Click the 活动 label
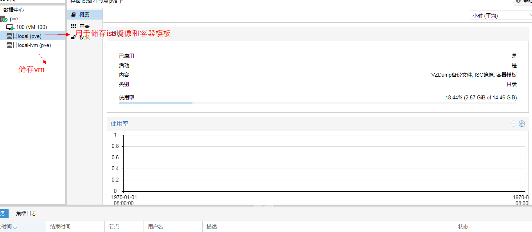The image size is (532, 232). [124, 65]
